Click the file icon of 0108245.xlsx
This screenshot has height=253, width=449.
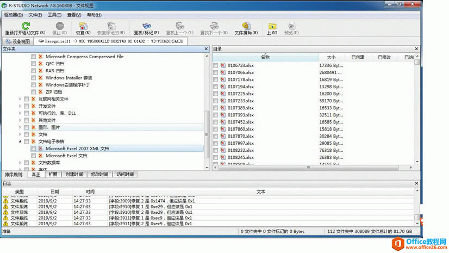tap(222, 157)
